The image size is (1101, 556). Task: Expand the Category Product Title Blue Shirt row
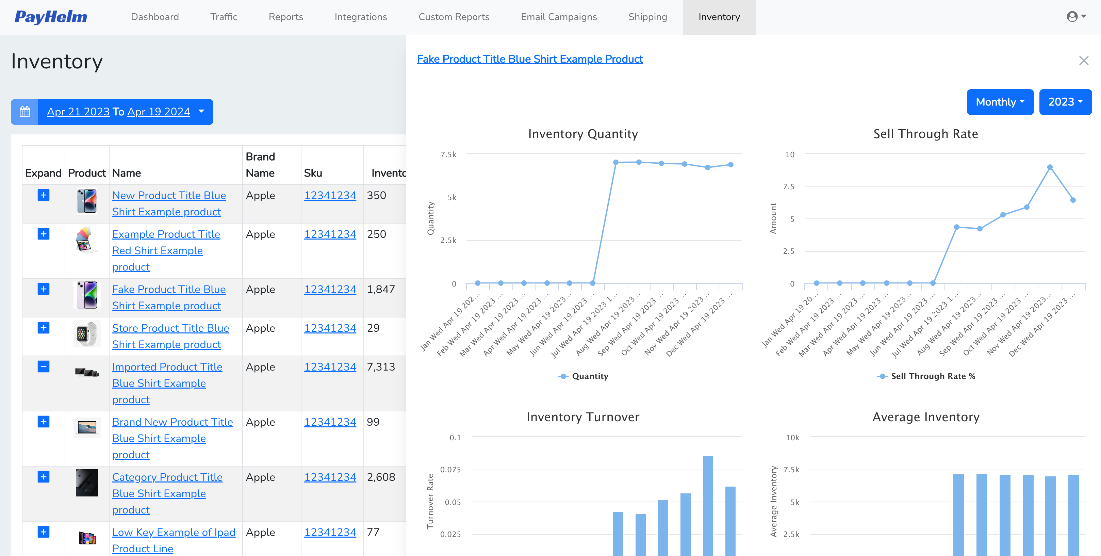tap(43, 477)
